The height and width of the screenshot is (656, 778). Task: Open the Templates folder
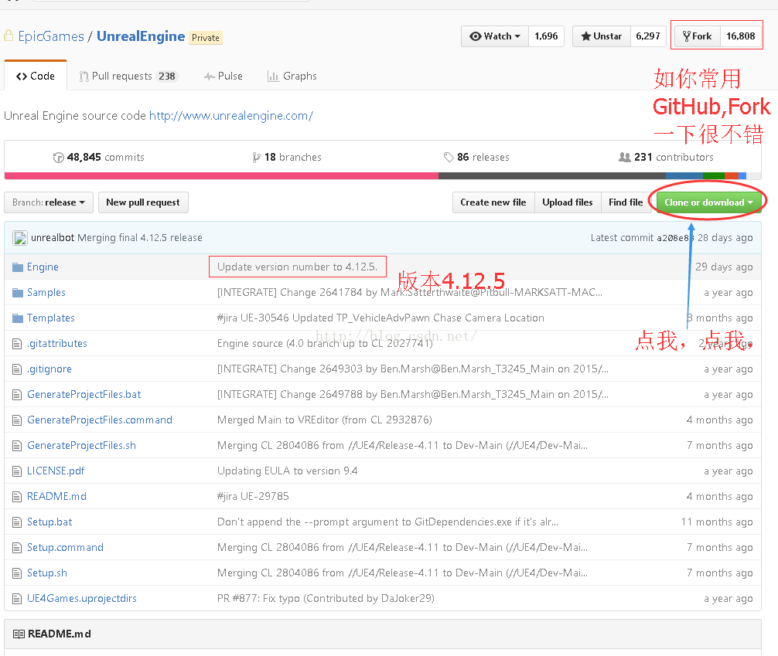pyautogui.click(x=50, y=318)
